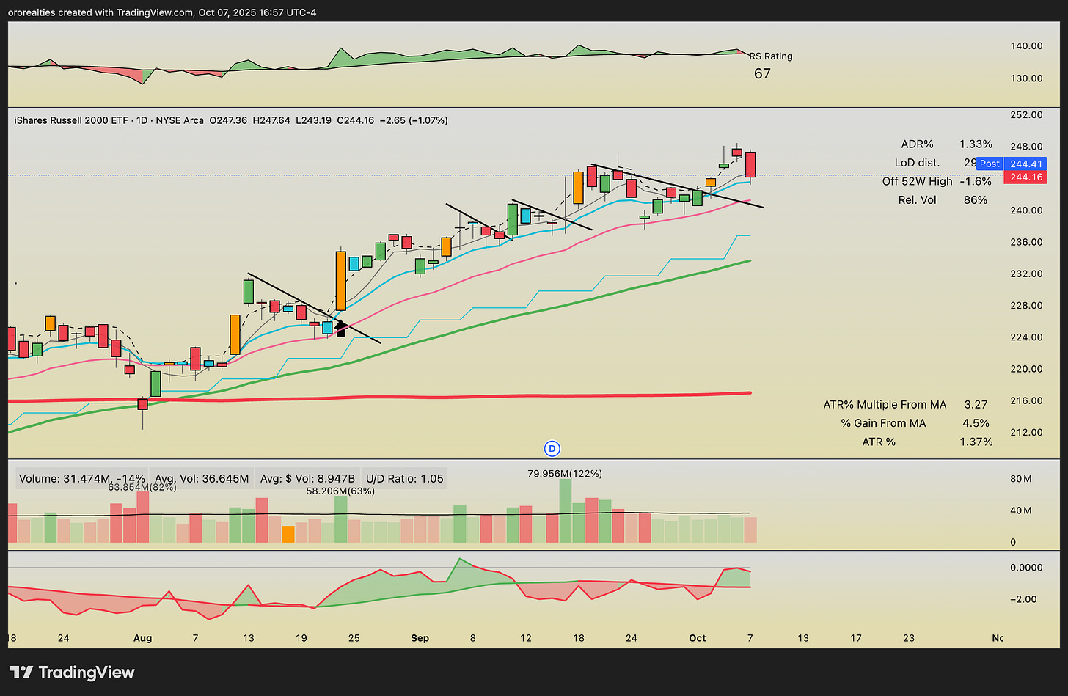This screenshot has width=1068, height=696.
Task: Click the 232.00 price axis label
Action: point(1027,274)
